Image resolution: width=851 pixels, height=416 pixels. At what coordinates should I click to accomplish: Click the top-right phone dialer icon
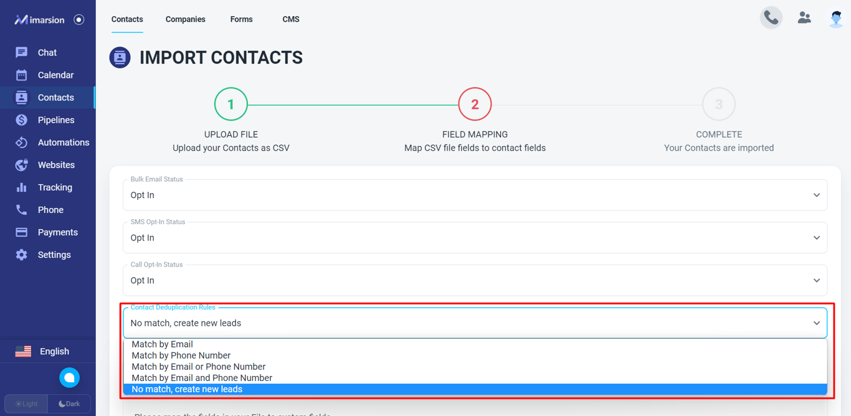tap(771, 17)
